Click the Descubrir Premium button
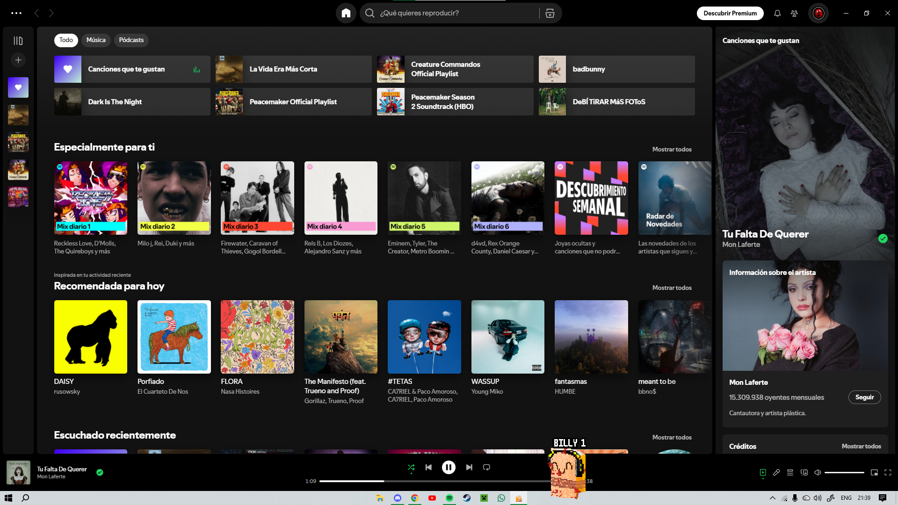Image resolution: width=898 pixels, height=505 pixels. pyautogui.click(x=730, y=13)
